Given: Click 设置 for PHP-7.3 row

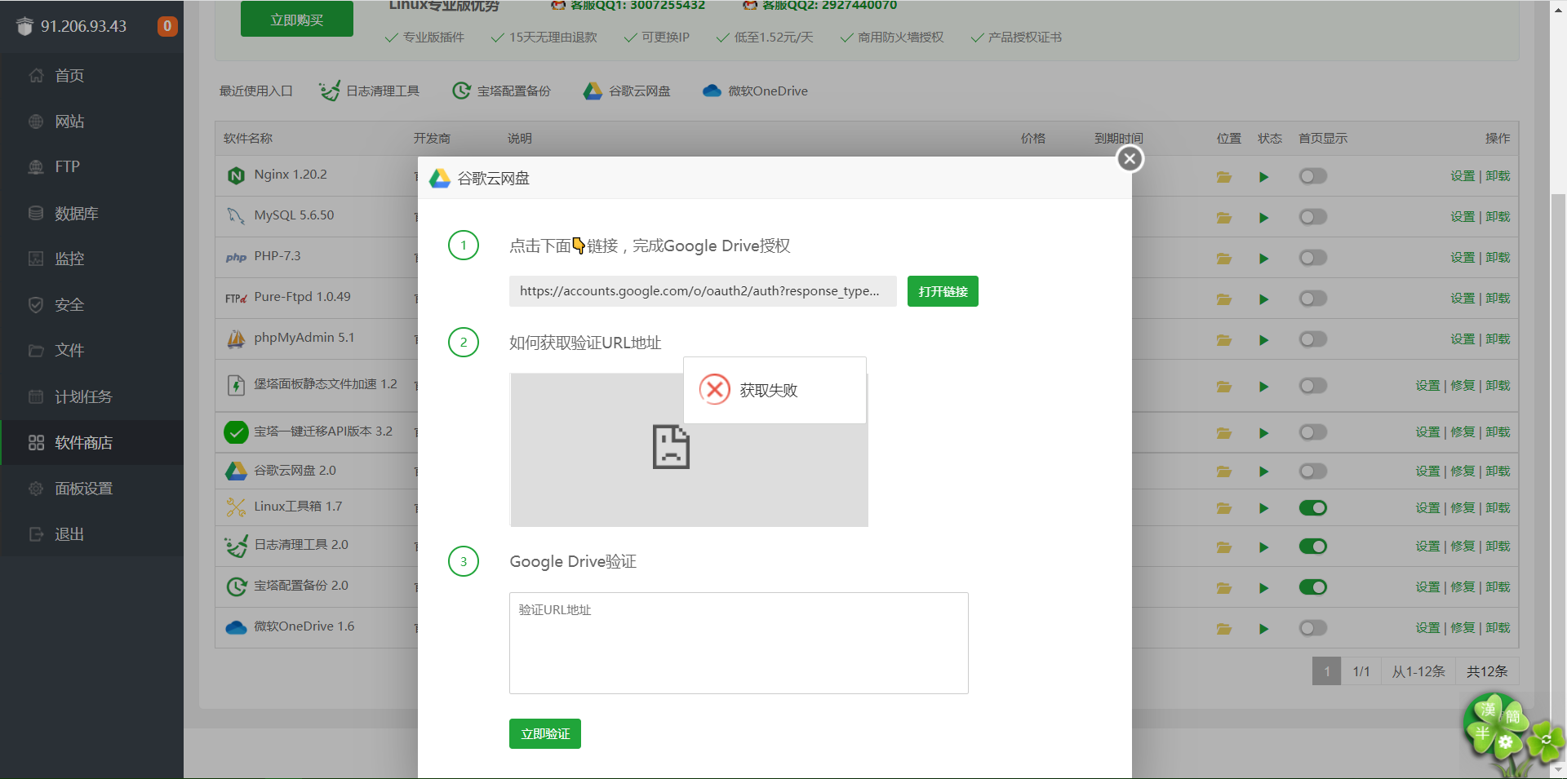Looking at the screenshot, I should (1463, 258).
